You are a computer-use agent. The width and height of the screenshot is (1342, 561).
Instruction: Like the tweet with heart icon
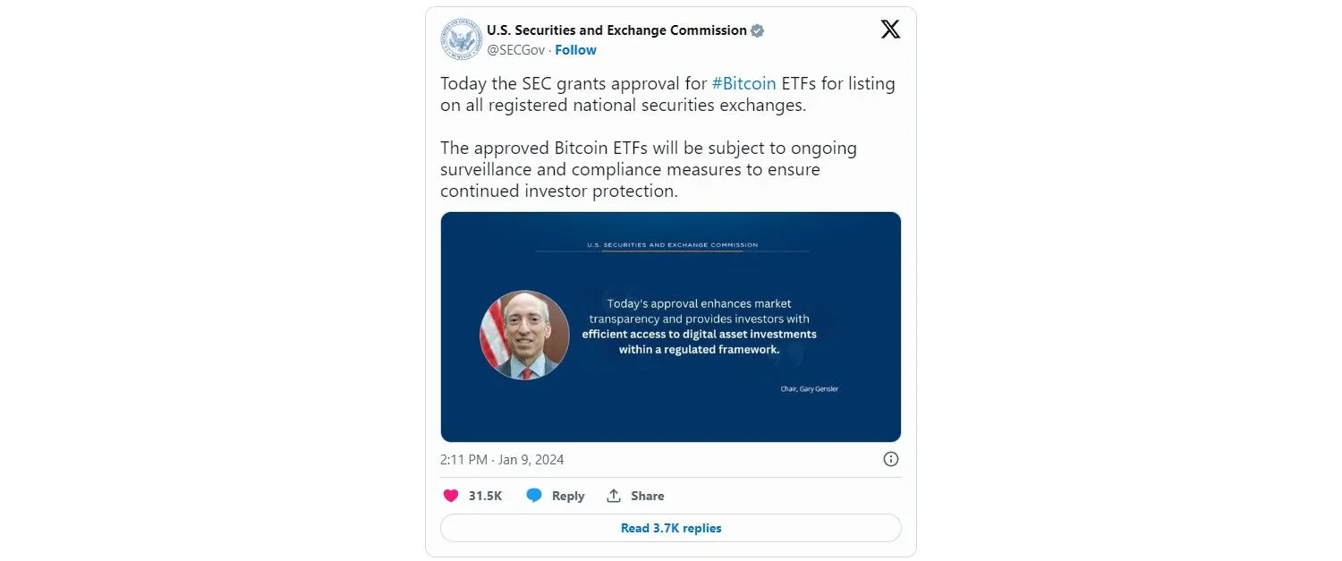(451, 496)
